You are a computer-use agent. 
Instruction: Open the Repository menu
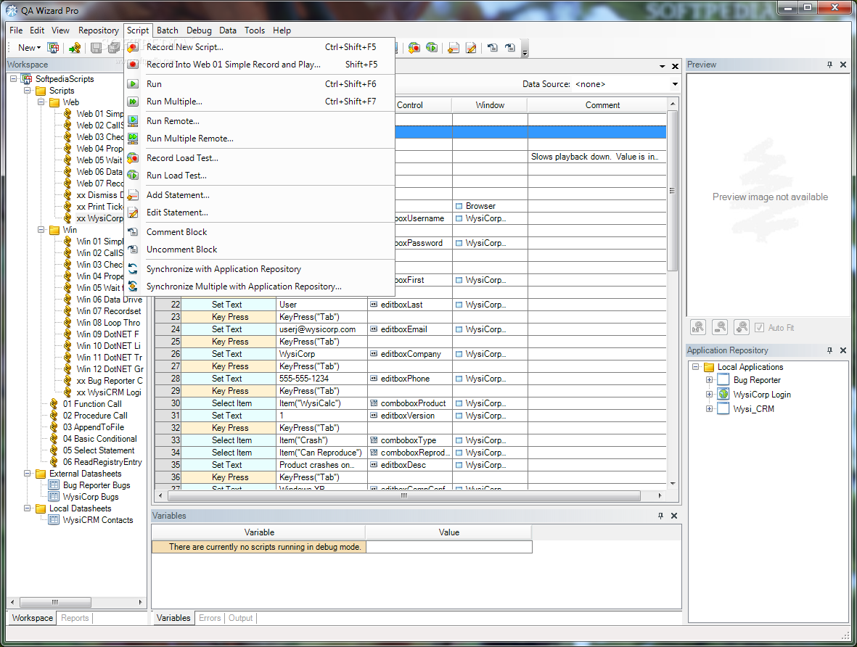pos(99,30)
